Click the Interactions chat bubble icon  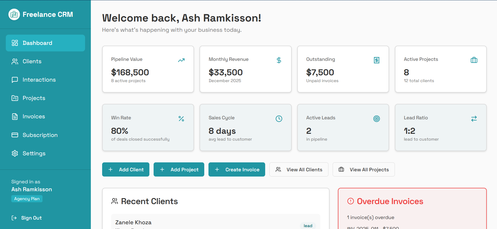(x=15, y=80)
